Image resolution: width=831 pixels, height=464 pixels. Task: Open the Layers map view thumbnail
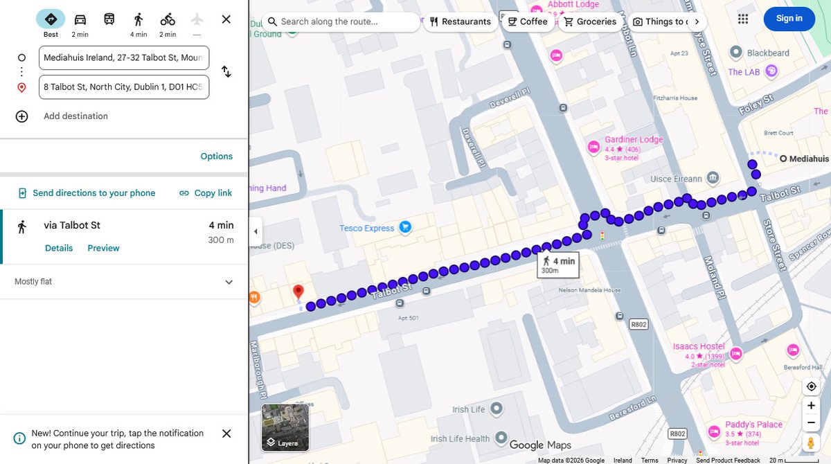point(285,427)
